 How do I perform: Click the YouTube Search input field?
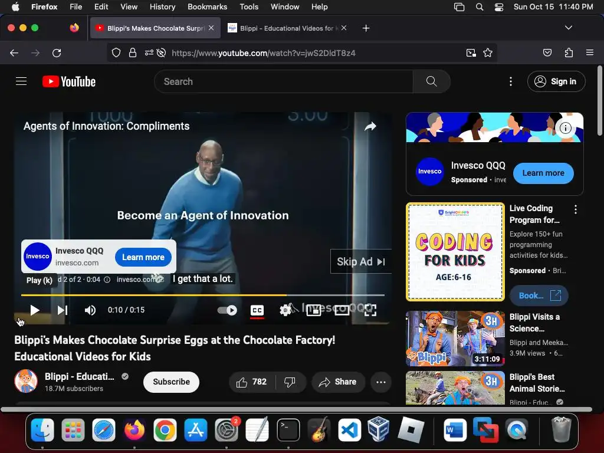pyautogui.click(x=284, y=81)
